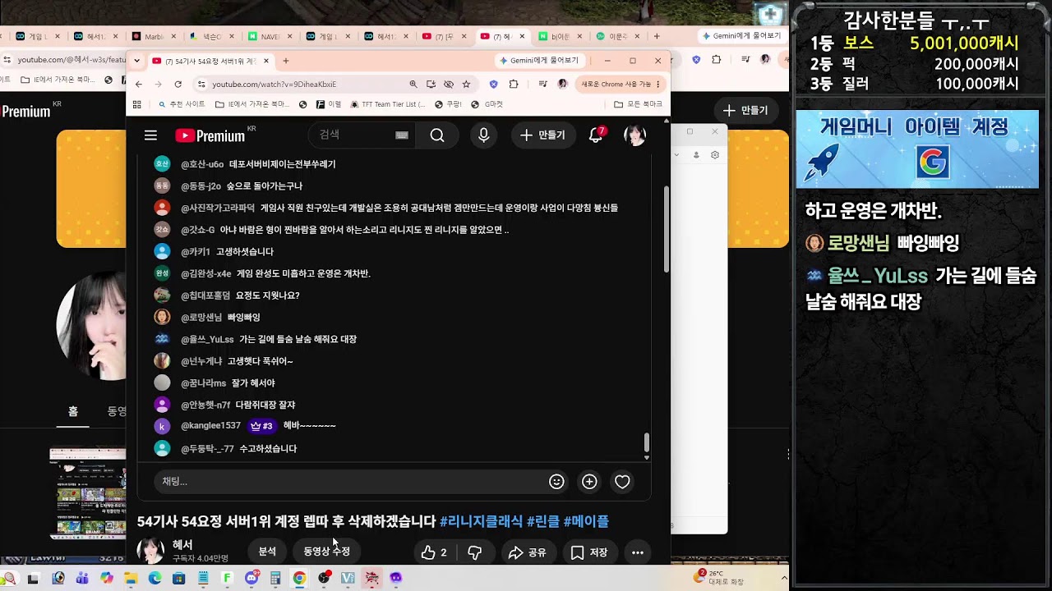The height and width of the screenshot is (591, 1052).
Task: Click the front window address bar URL
Action: 275,84
